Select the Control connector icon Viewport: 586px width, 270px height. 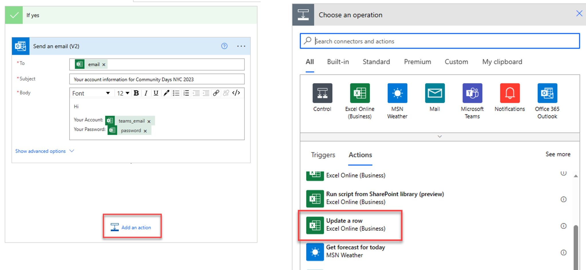322,93
